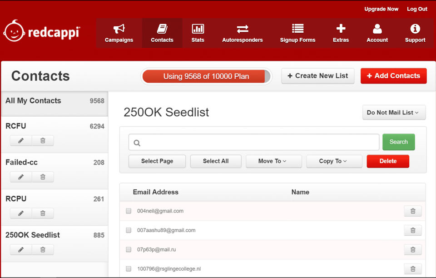The height and width of the screenshot is (278, 436).
Task: Tick the checkbox for 004neil@gmail.com
Action: pyautogui.click(x=129, y=211)
